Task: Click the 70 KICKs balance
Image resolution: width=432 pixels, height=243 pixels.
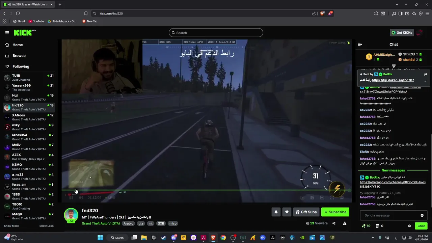Action: click(x=366, y=226)
